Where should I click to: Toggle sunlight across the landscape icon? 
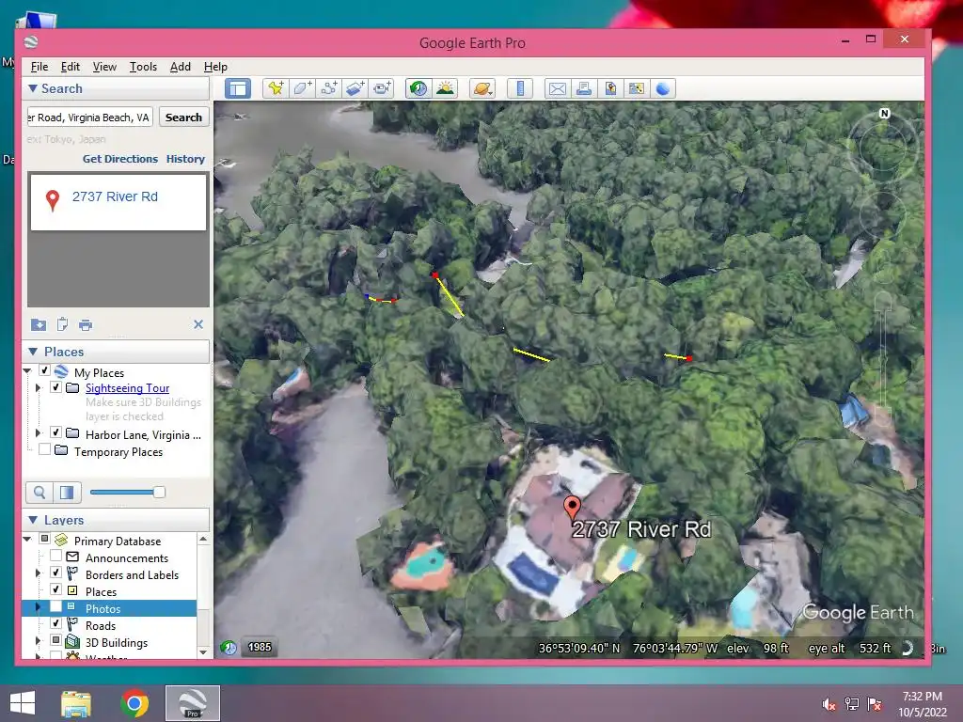[x=445, y=88]
